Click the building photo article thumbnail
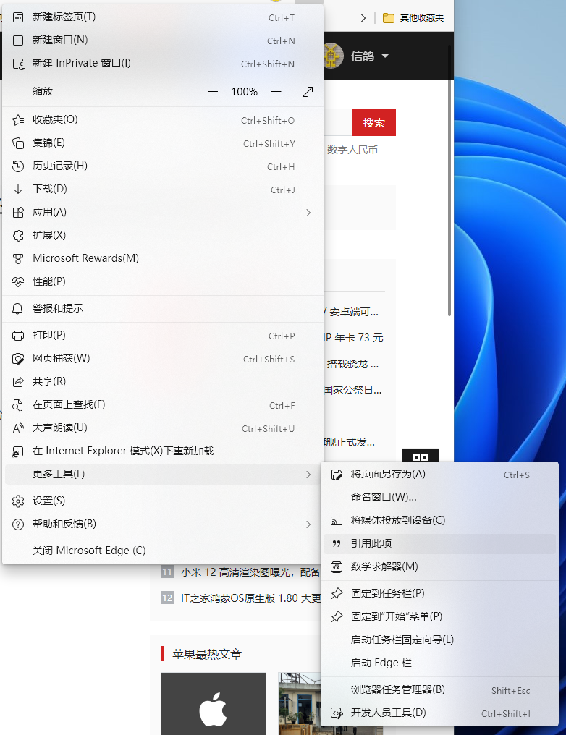566x735 pixels. 299,704
